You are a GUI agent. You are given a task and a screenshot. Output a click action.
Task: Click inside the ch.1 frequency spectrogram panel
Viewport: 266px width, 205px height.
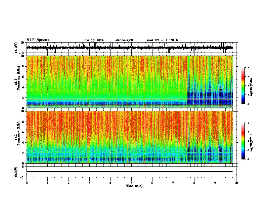(x=130, y=82)
